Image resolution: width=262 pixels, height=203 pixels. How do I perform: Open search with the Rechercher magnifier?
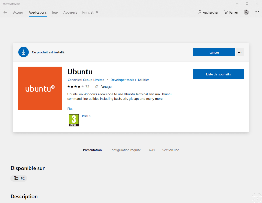200,12
